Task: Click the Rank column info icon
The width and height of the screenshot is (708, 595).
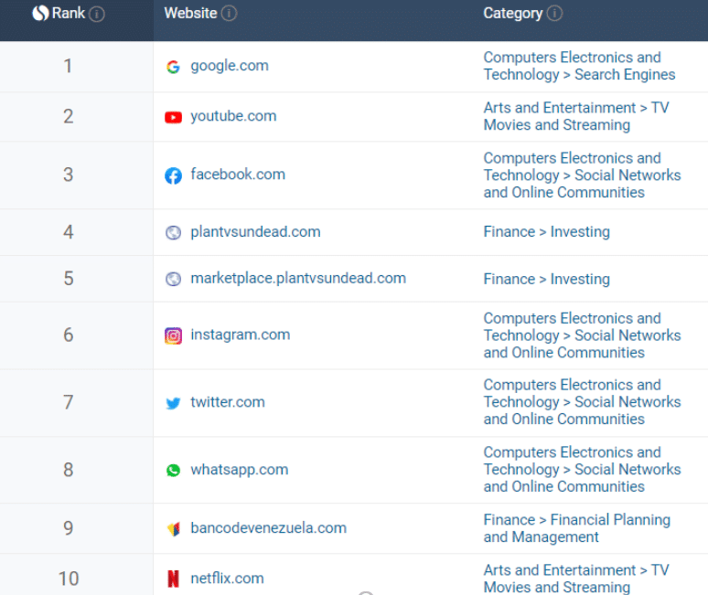Action: (x=97, y=14)
